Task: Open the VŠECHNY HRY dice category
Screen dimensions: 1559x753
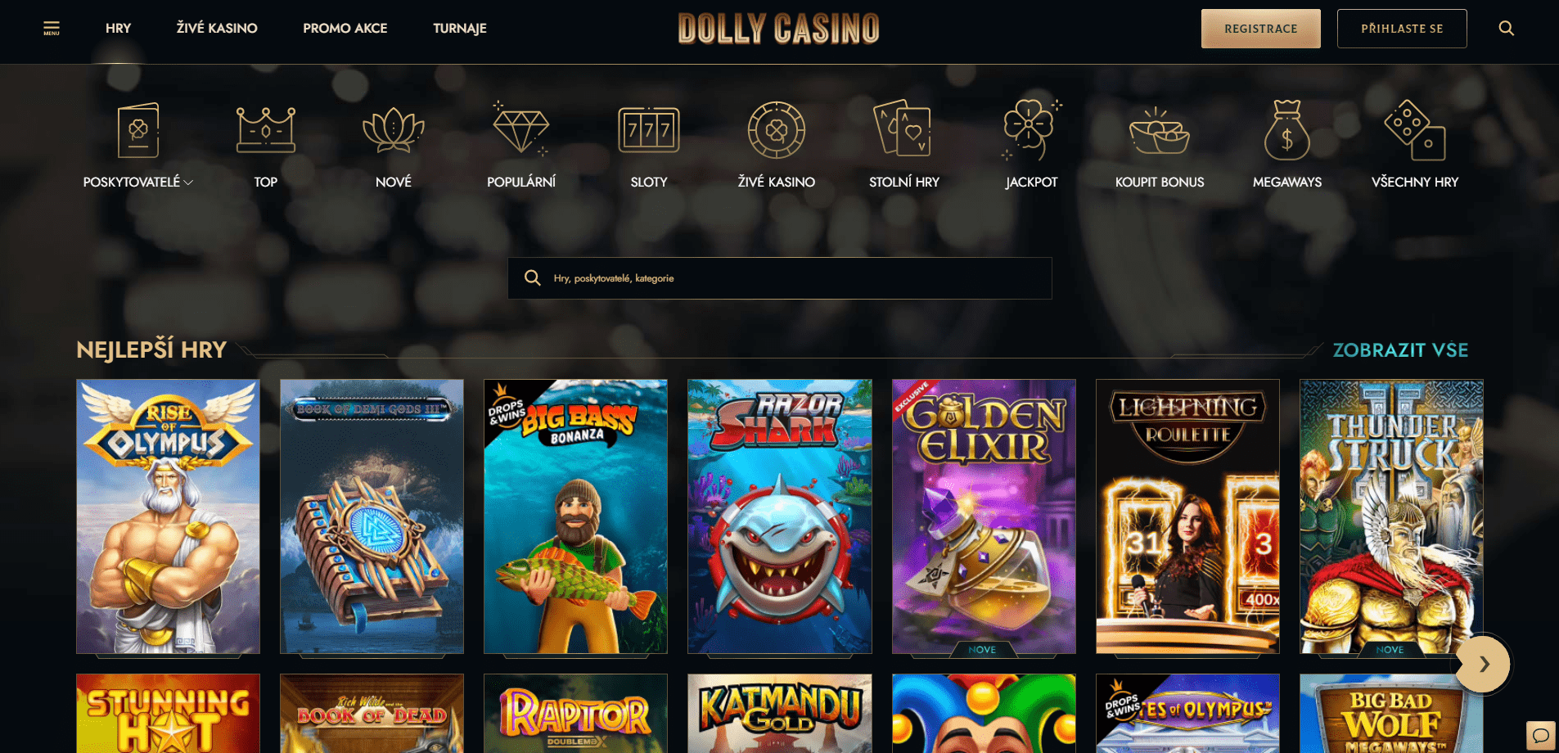Action: tap(1415, 129)
